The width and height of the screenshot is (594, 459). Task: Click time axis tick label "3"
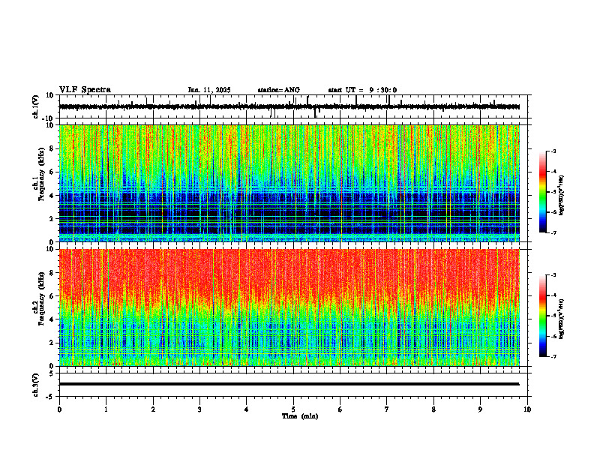[199, 409]
